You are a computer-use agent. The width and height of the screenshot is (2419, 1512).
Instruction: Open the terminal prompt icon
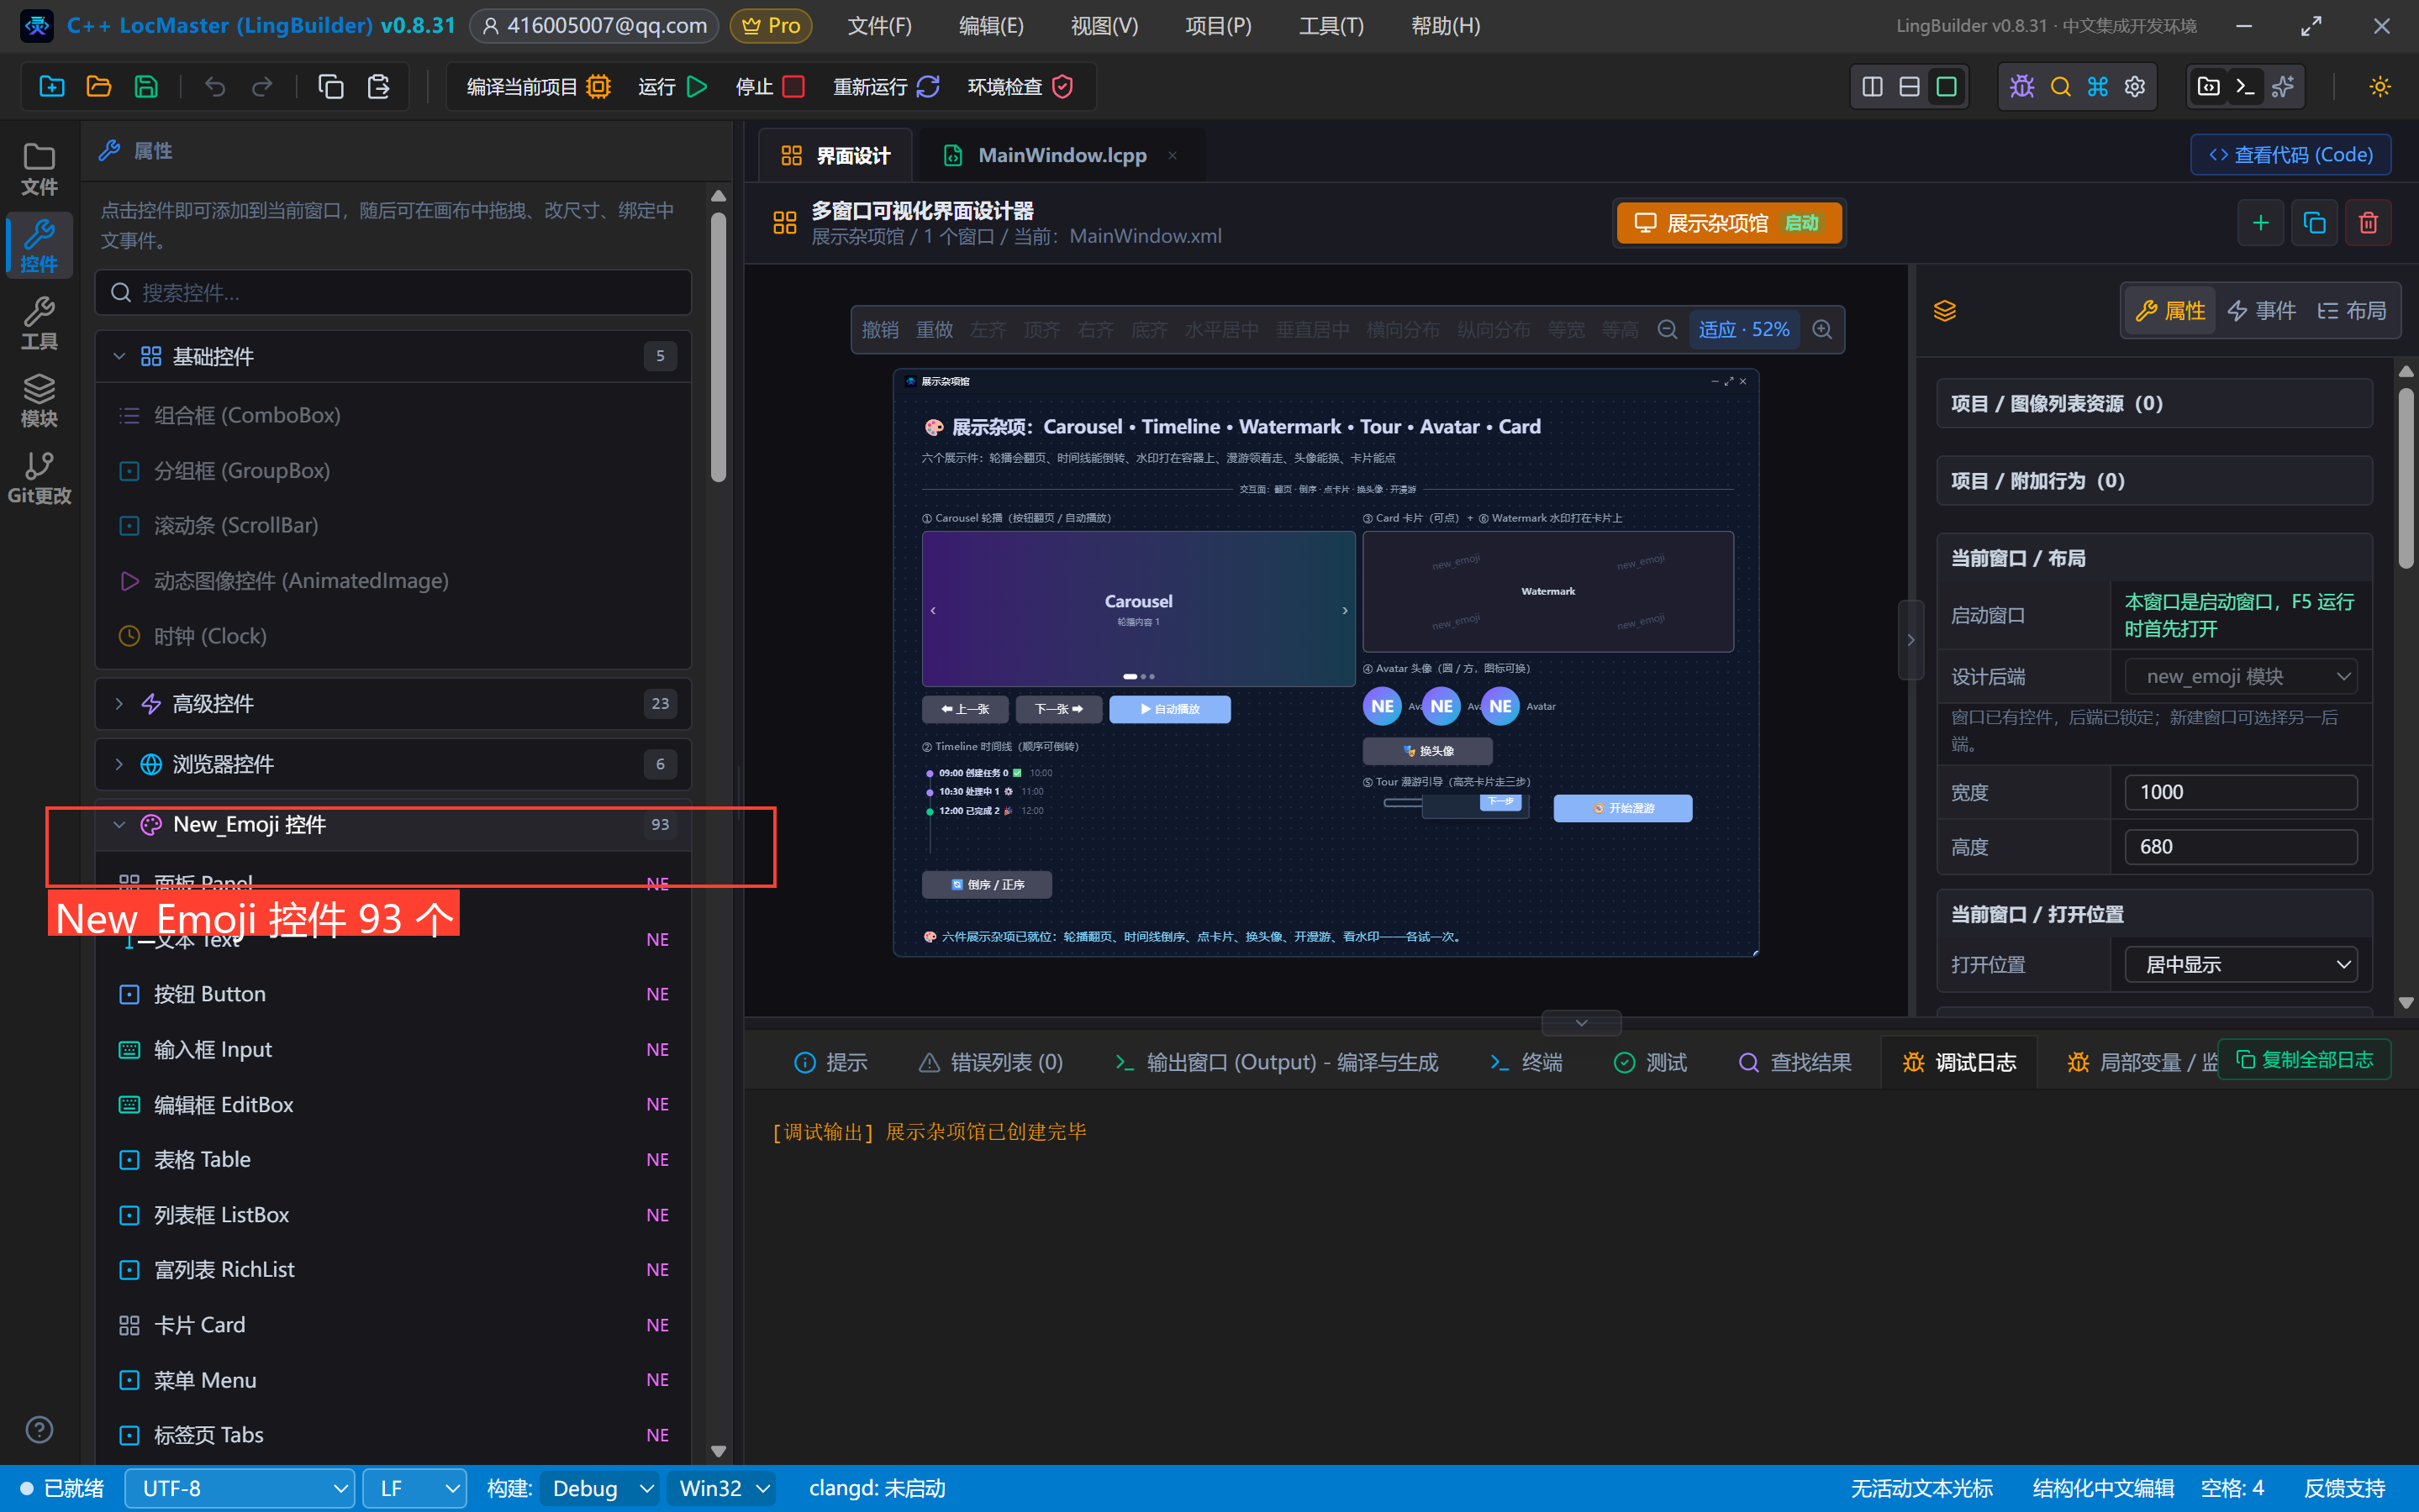click(x=2246, y=87)
